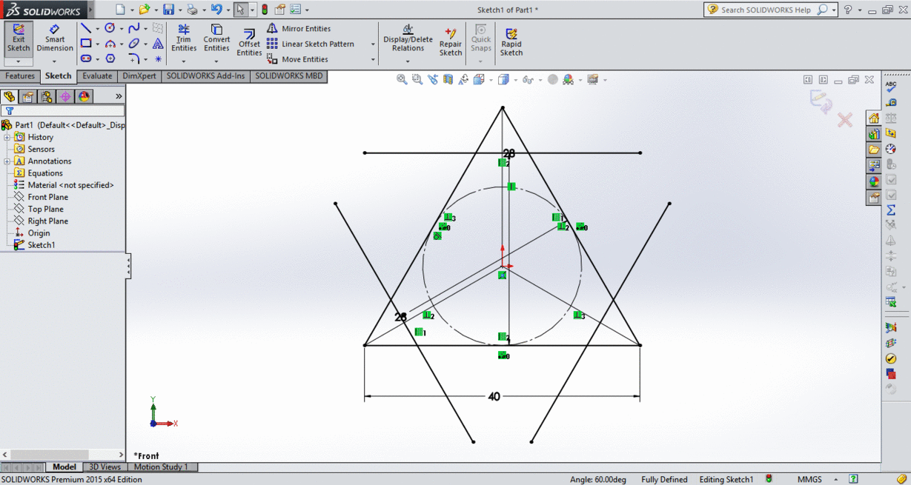Select the Centerpoint Arc tool
Image resolution: width=911 pixels, height=485 pixels.
[x=110, y=44]
